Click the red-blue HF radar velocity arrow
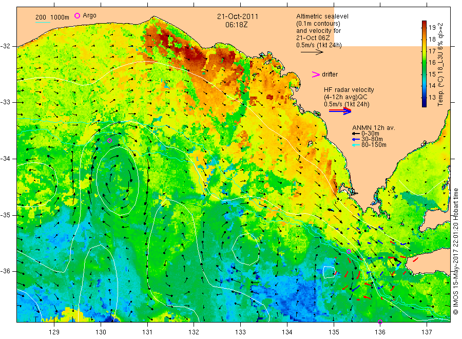This screenshot has height=339, width=462. tap(340, 111)
